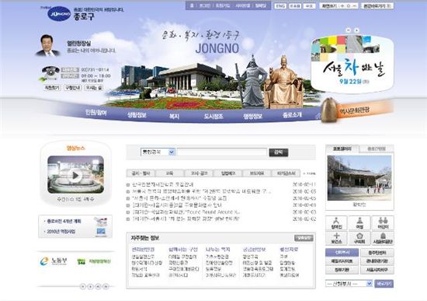The image size is (427, 301).
Task: Open the 어린이 children icon
Action: coord(383,222)
